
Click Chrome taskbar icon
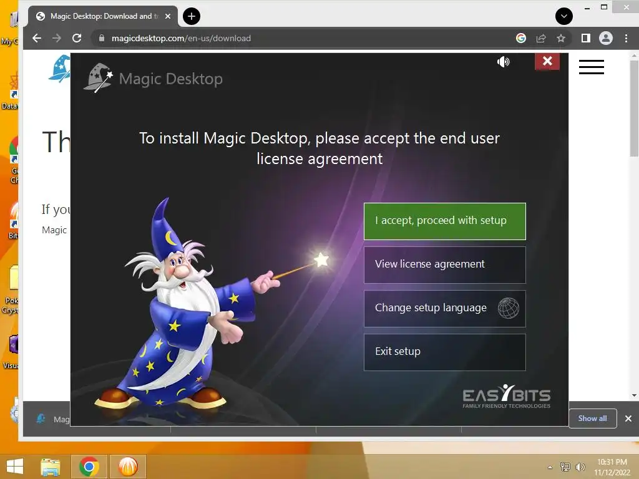pyautogui.click(x=89, y=467)
